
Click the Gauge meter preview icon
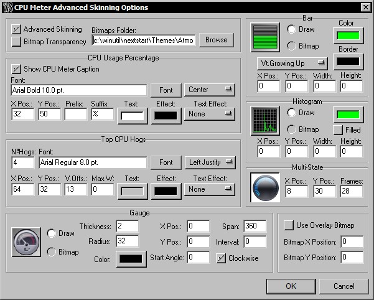[x=26, y=242]
